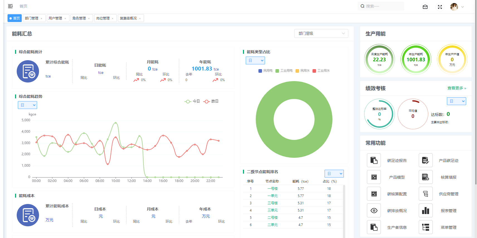Open period dropdown under 能耗类型占比
Image resolution: width=477 pixels, height=238 pixels.
pos(255,60)
